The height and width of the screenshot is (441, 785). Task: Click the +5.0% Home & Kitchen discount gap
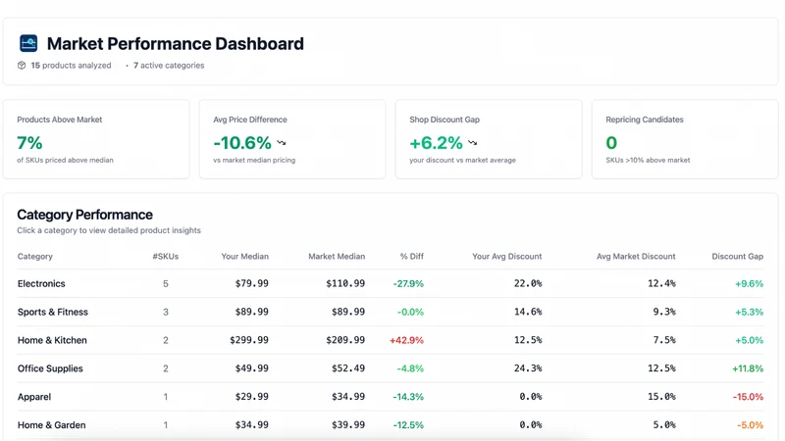click(x=749, y=340)
